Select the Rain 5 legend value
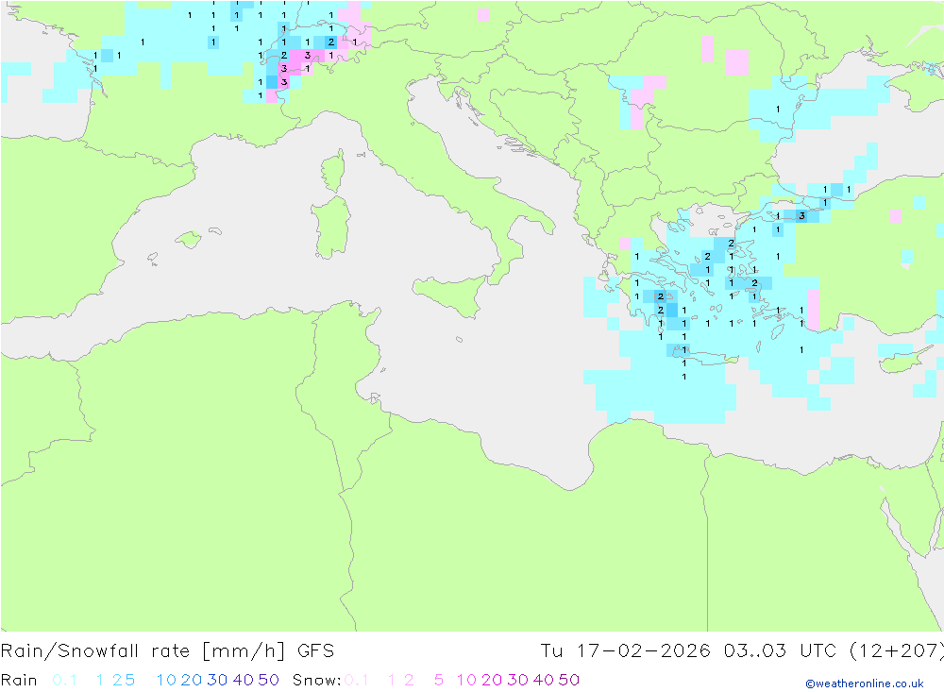 pyautogui.click(x=129, y=680)
